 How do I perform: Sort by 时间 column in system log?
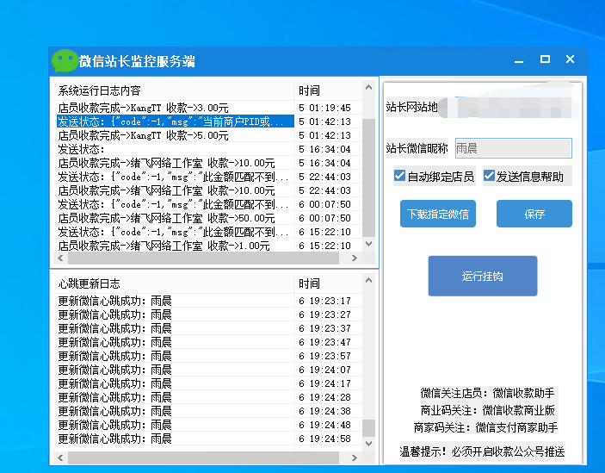pos(325,90)
